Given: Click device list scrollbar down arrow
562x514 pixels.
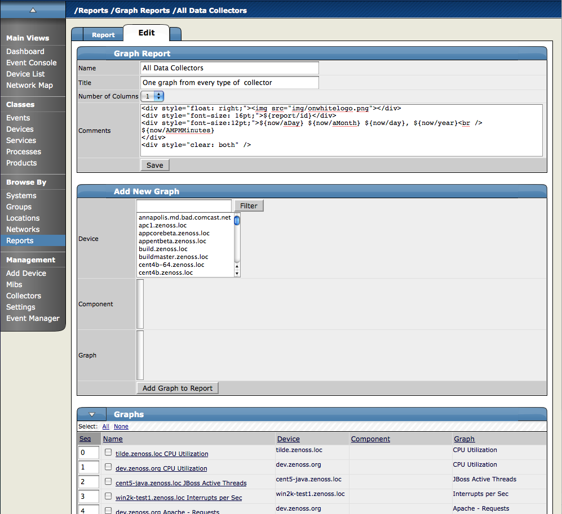Looking at the screenshot, I should [x=237, y=274].
